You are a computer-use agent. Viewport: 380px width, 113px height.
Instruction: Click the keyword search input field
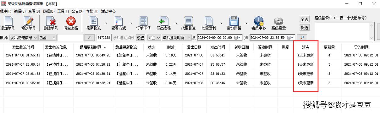click(x=70, y=38)
